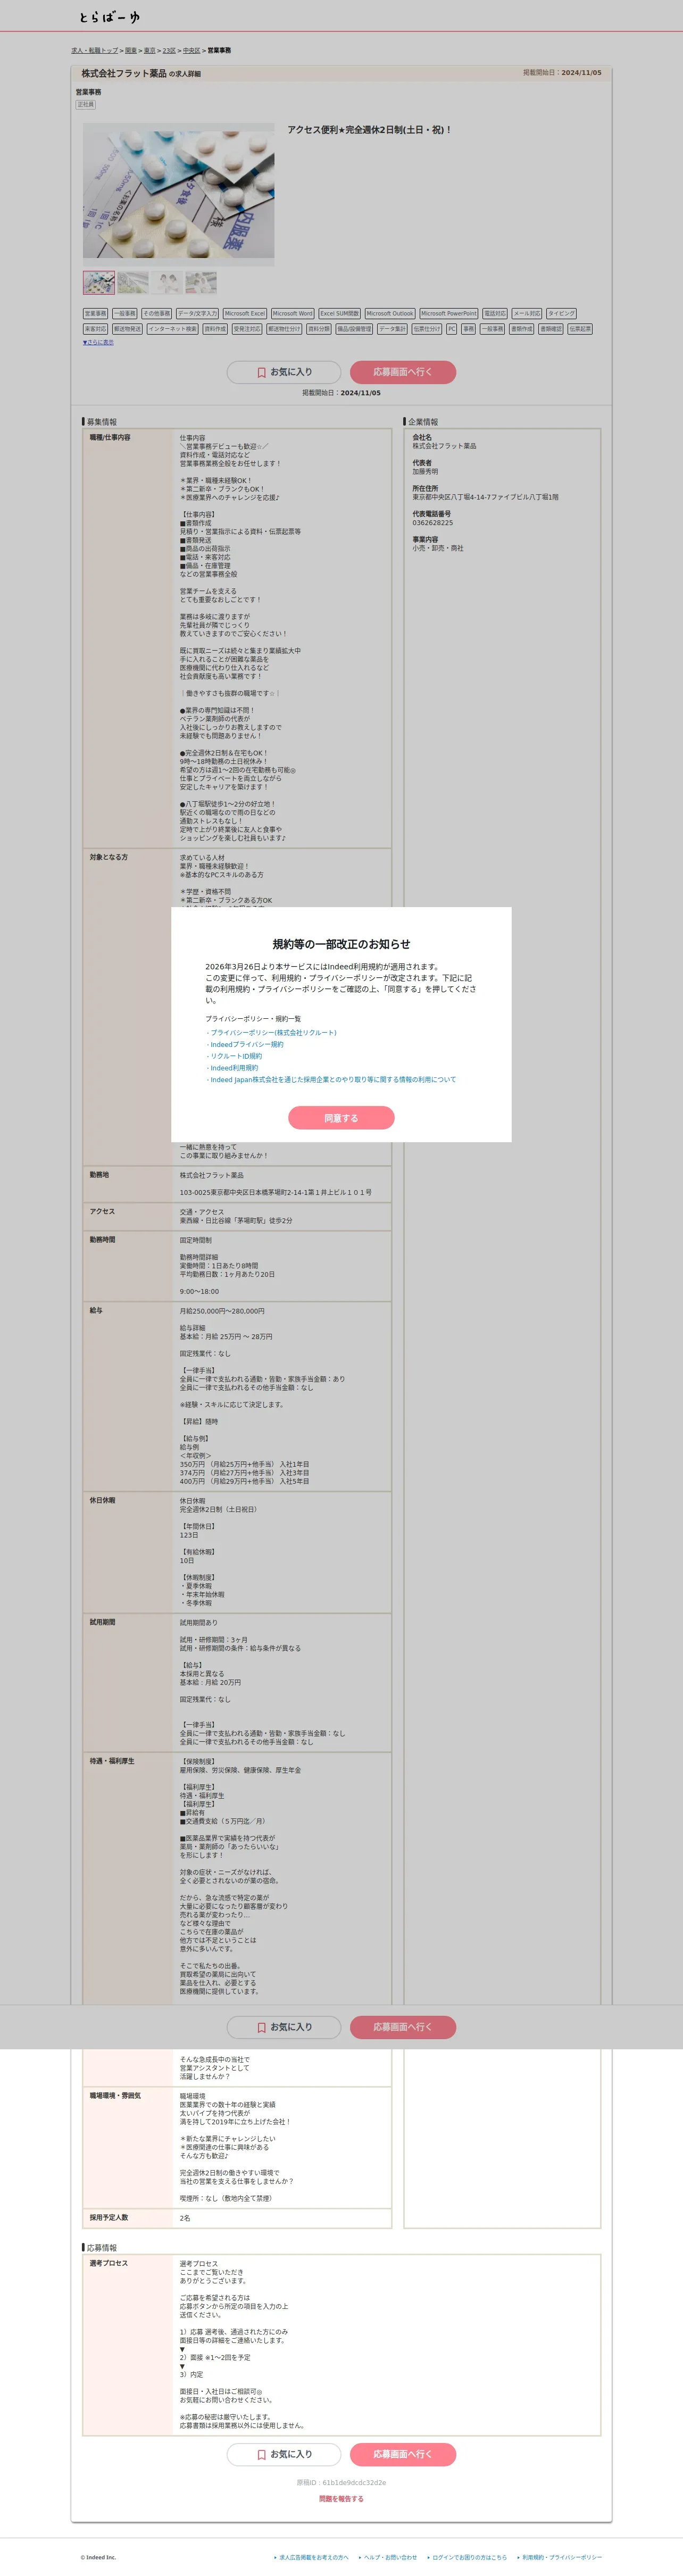Click the Microsoft Excel tag chip
Screen dimensions: 683x2576
[245, 314]
